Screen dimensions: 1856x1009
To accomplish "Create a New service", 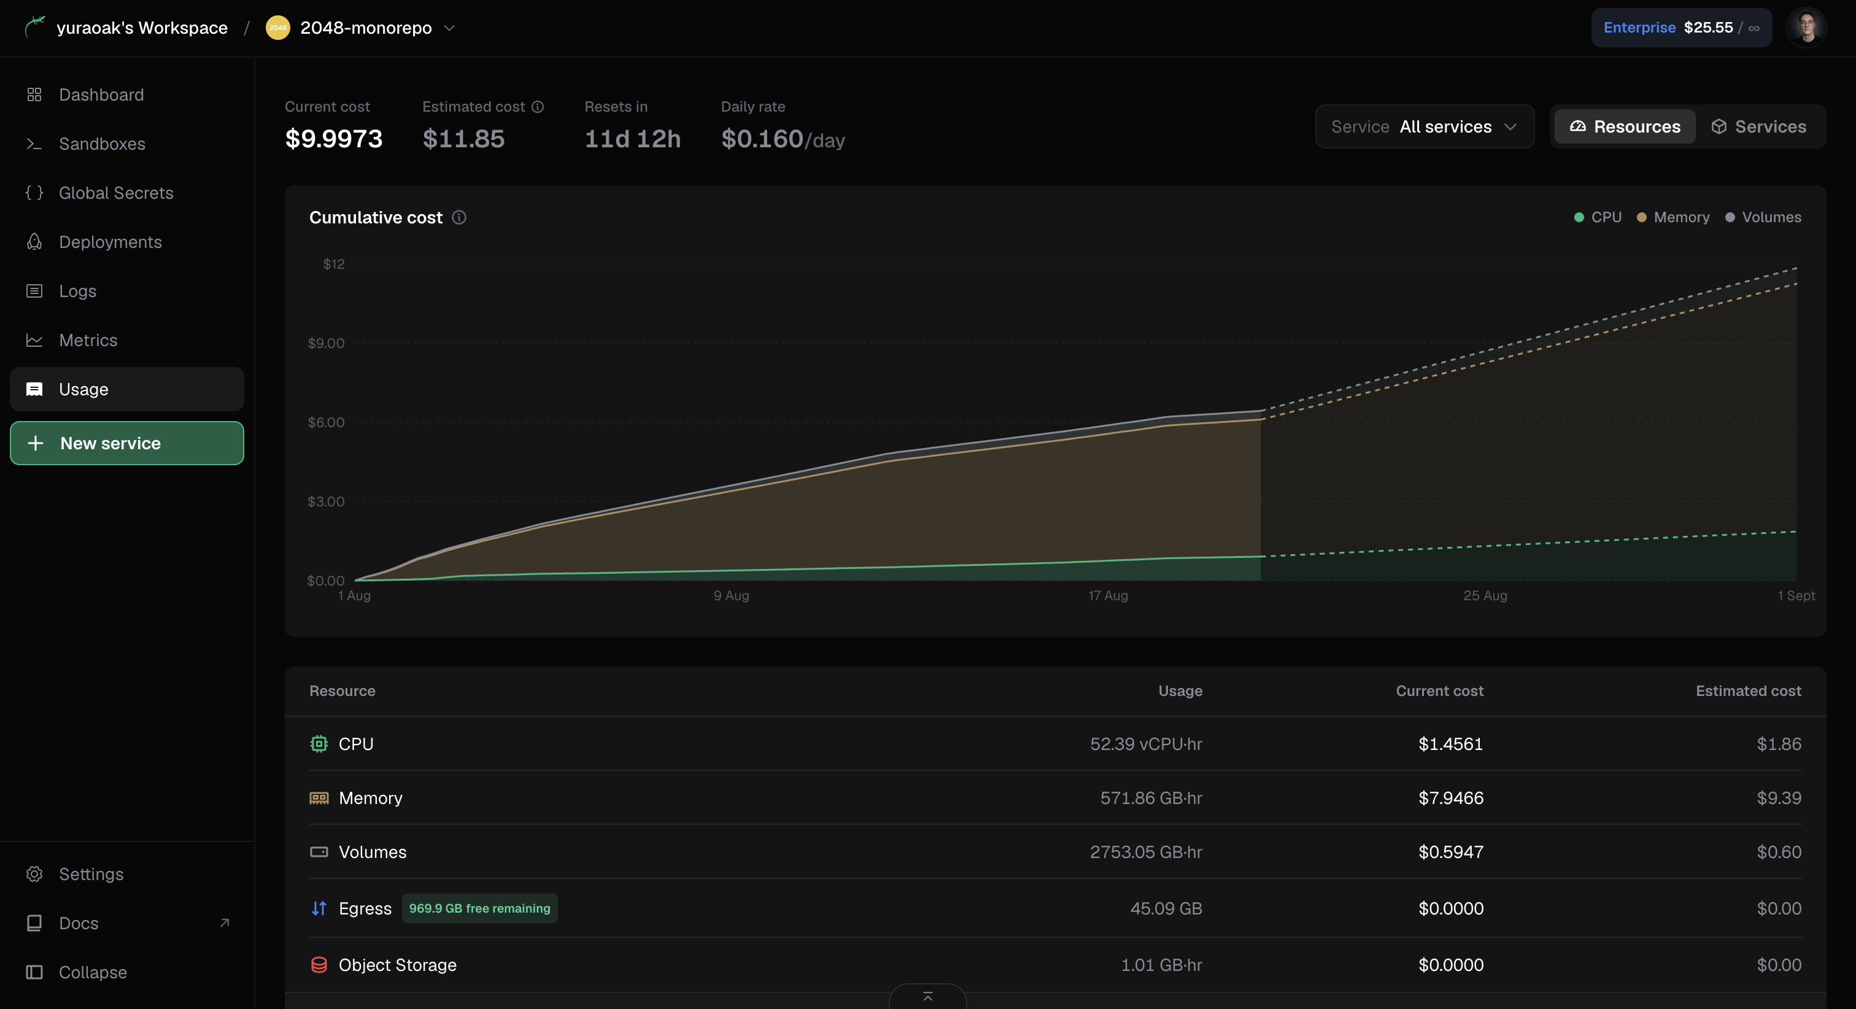I will point(127,443).
